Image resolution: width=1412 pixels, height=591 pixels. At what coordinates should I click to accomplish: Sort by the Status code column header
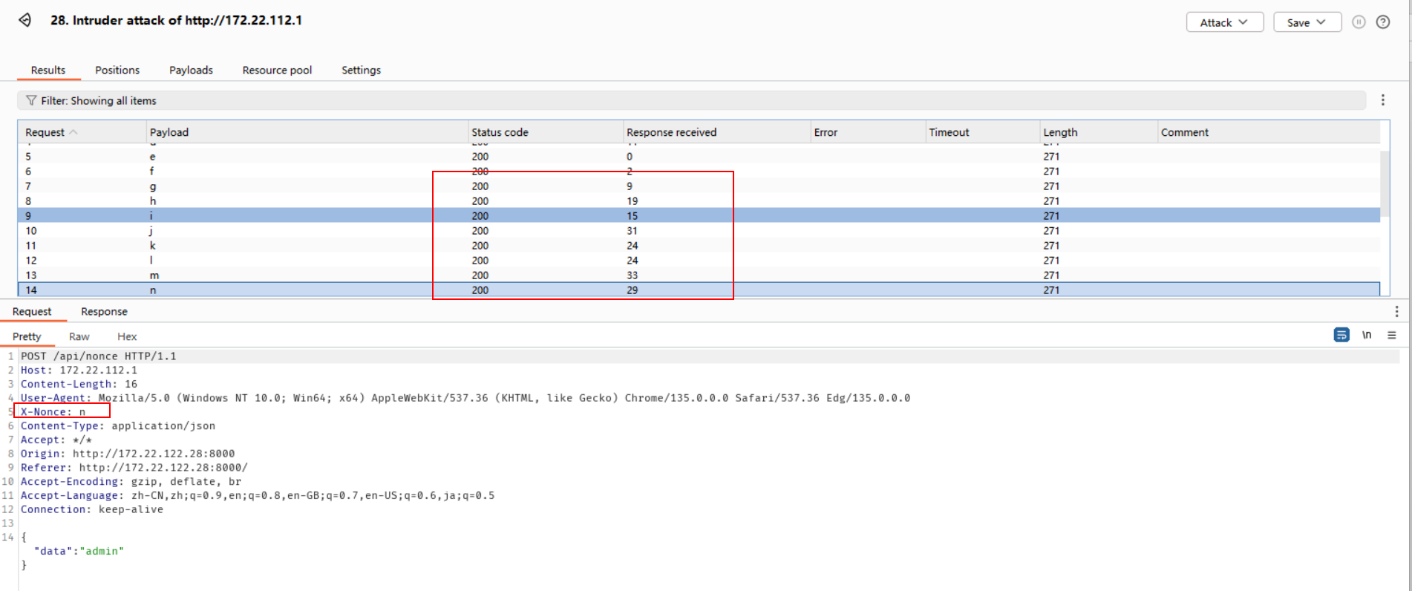tap(545, 132)
